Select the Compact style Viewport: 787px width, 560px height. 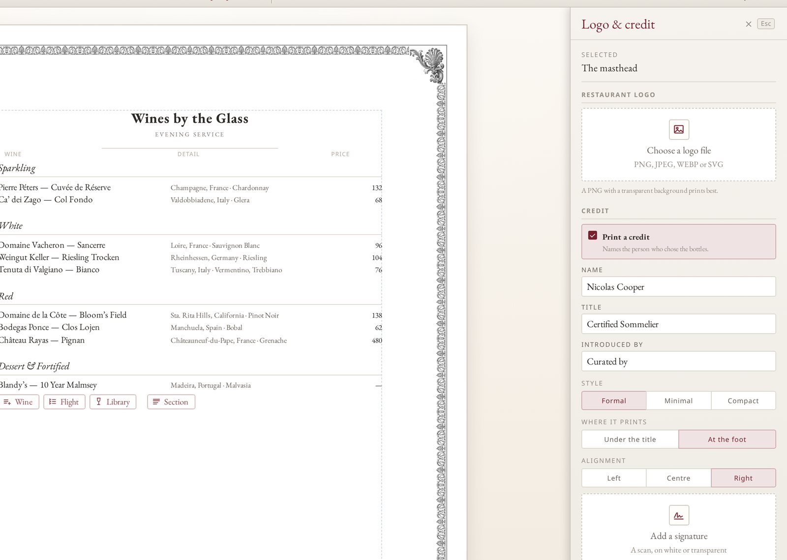coord(743,401)
